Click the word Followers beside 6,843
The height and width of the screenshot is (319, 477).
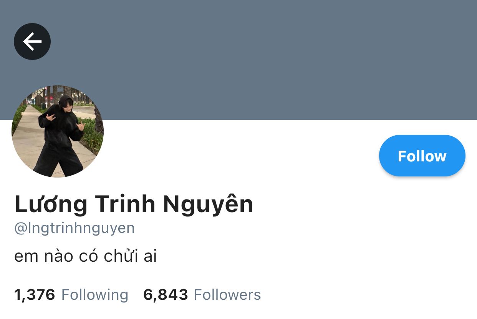227,295
